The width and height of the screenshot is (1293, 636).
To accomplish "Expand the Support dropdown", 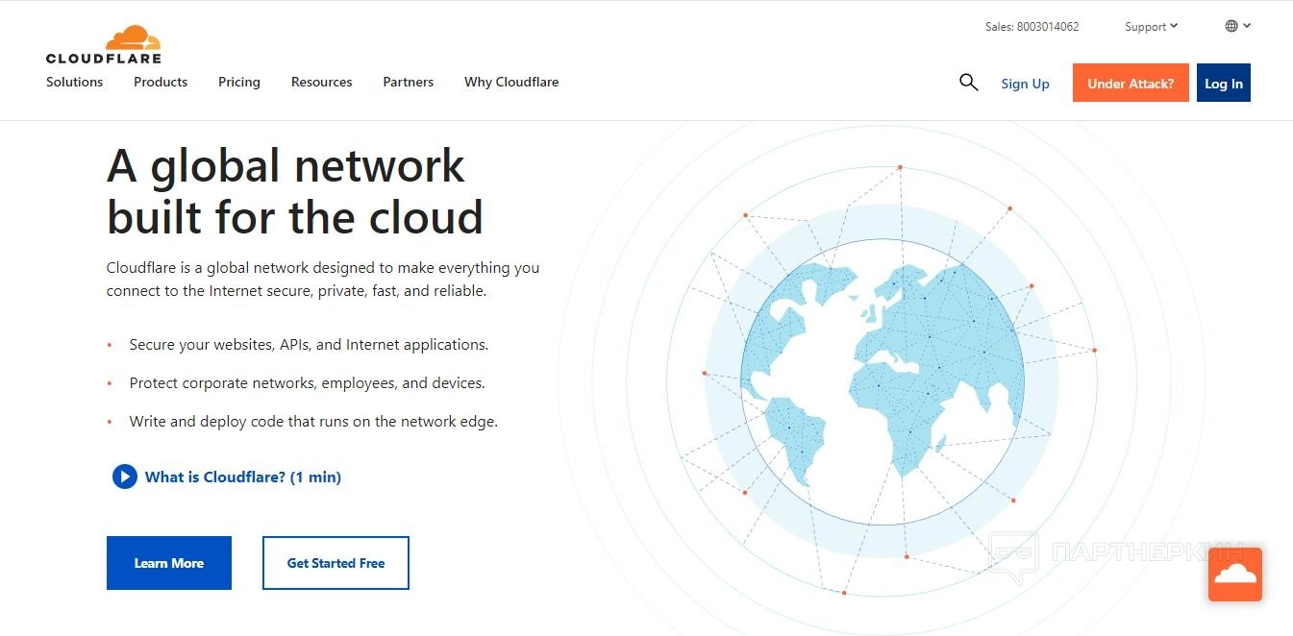I will tap(1151, 27).
